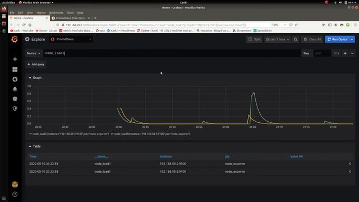Click Add query button
This screenshot has width=359, height=202.
[36, 65]
